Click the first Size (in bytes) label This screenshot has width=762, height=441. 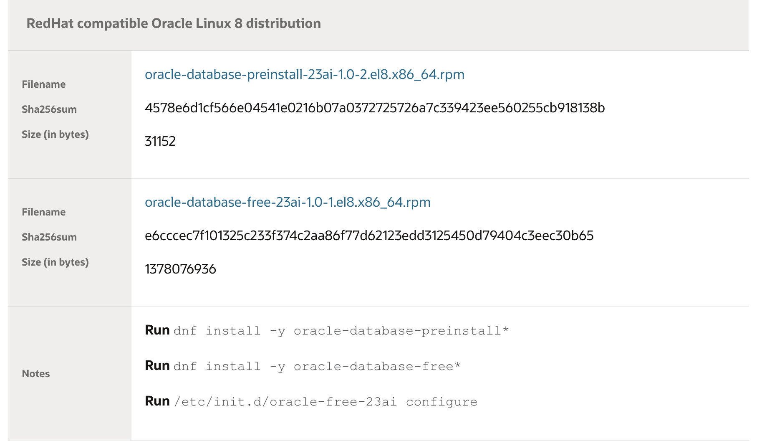[x=56, y=134]
